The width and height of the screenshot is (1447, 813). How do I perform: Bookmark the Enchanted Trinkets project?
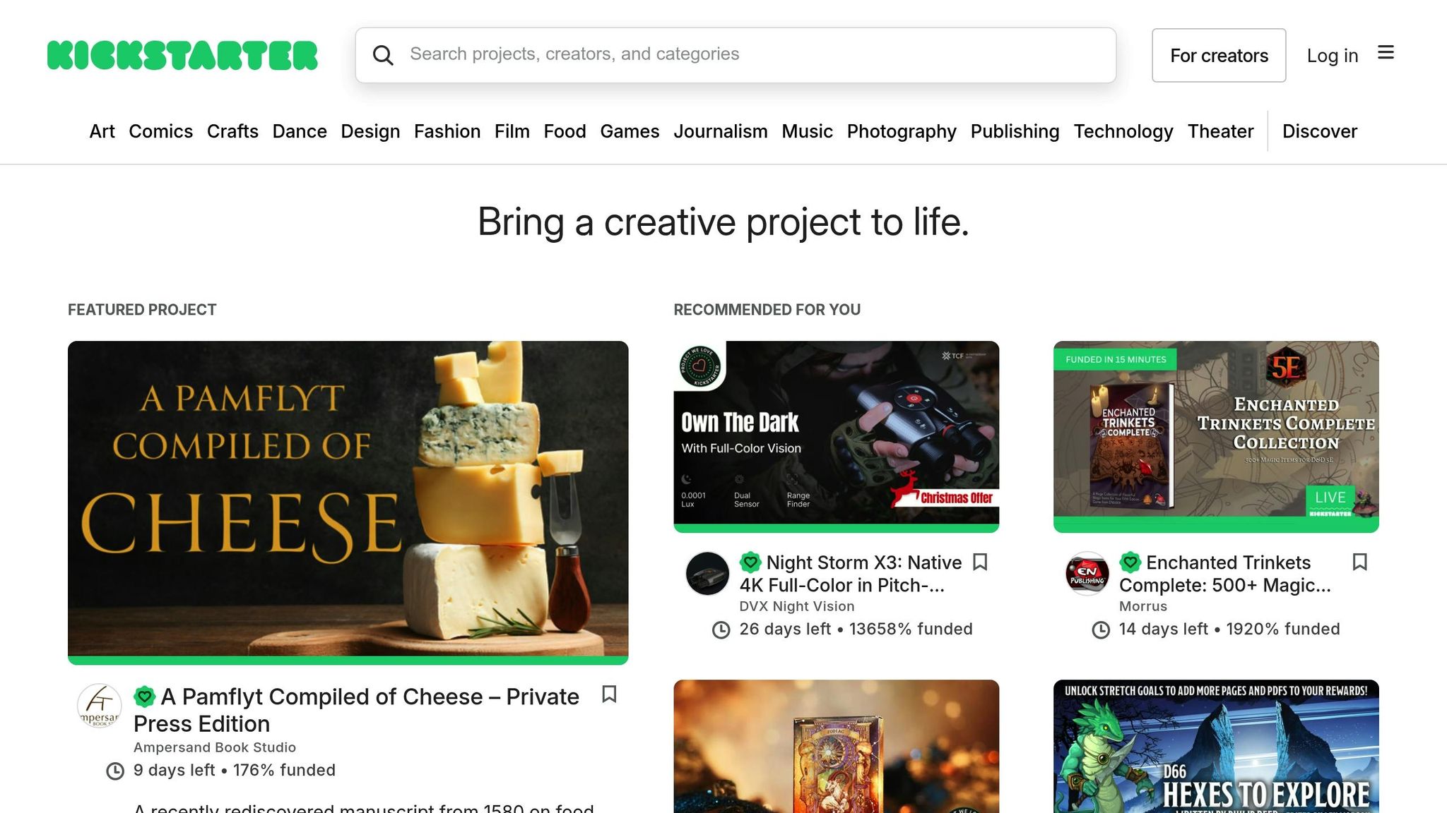1361,562
